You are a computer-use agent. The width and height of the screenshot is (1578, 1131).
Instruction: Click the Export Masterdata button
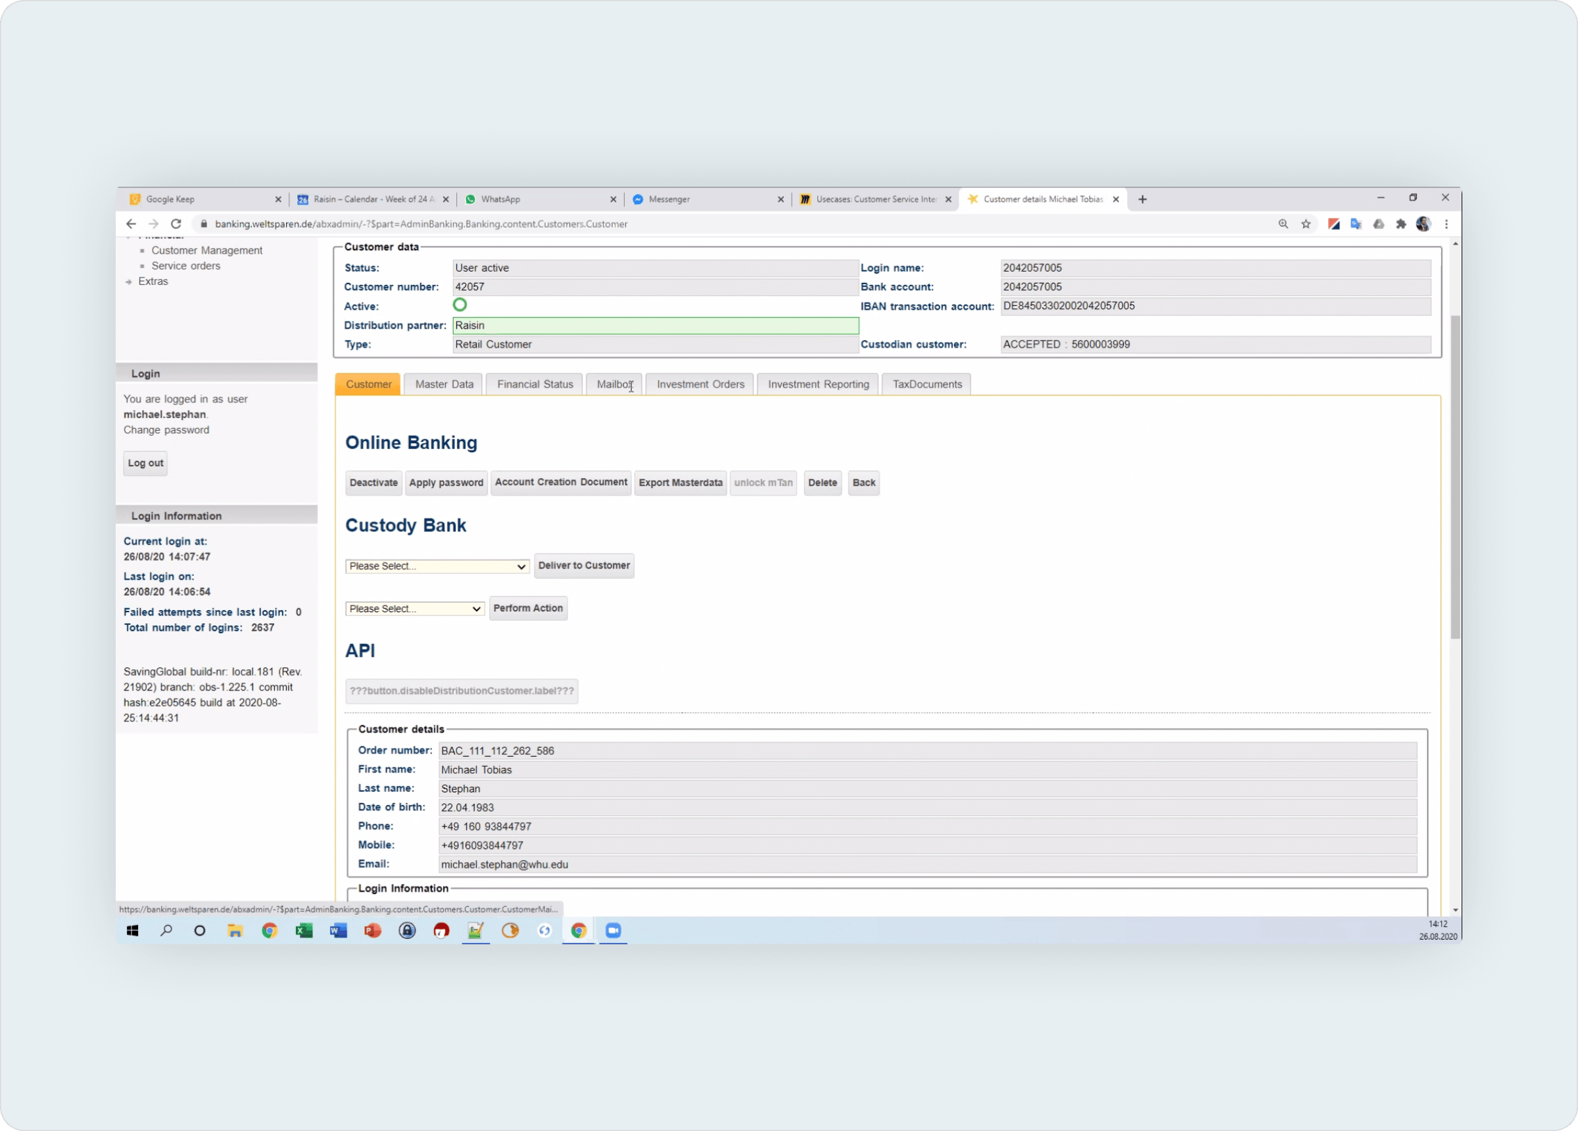(680, 483)
